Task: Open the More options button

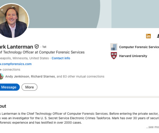Action: pyautogui.click(x=29, y=87)
